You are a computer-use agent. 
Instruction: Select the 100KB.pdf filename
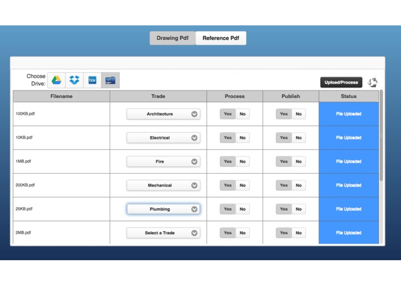pos(25,114)
